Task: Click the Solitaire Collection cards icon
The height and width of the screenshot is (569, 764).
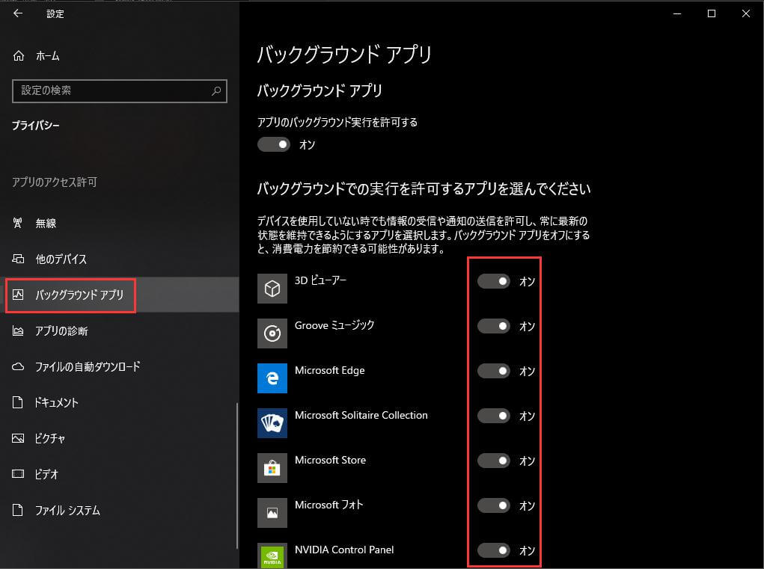Action: (272, 423)
